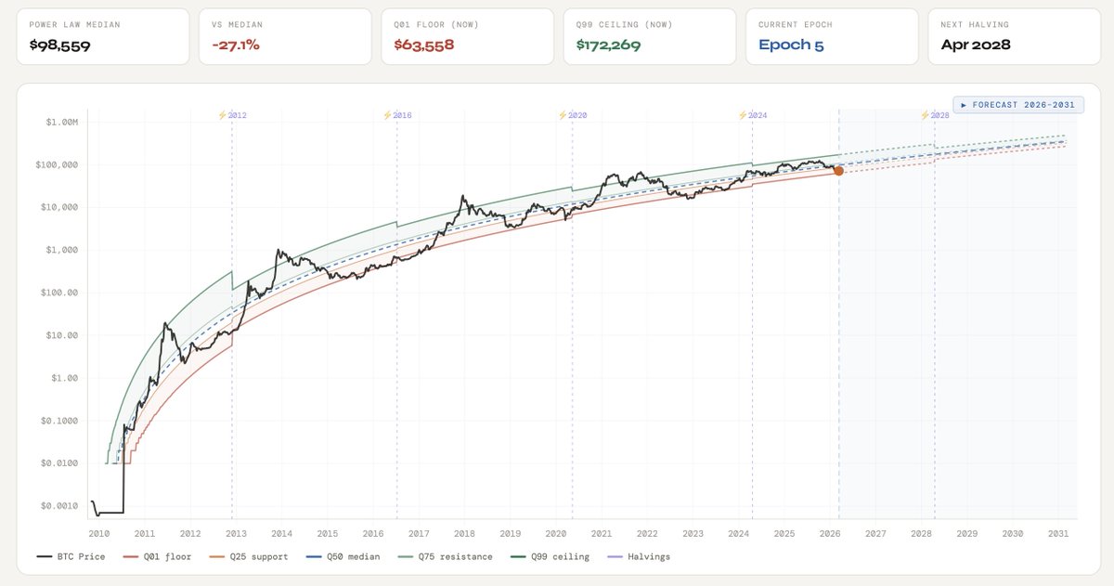Image resolution: width=1114 pixels, height=586 pixels.
Task: Open the Current Epoch card
Action: [x=831, y=37]
